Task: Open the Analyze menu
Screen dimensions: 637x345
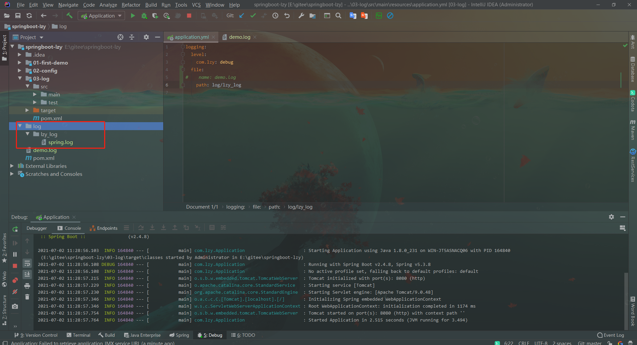Action: [108, 5]
